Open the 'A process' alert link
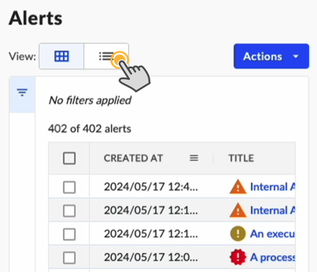317x272 pixels. pos(273,257)
